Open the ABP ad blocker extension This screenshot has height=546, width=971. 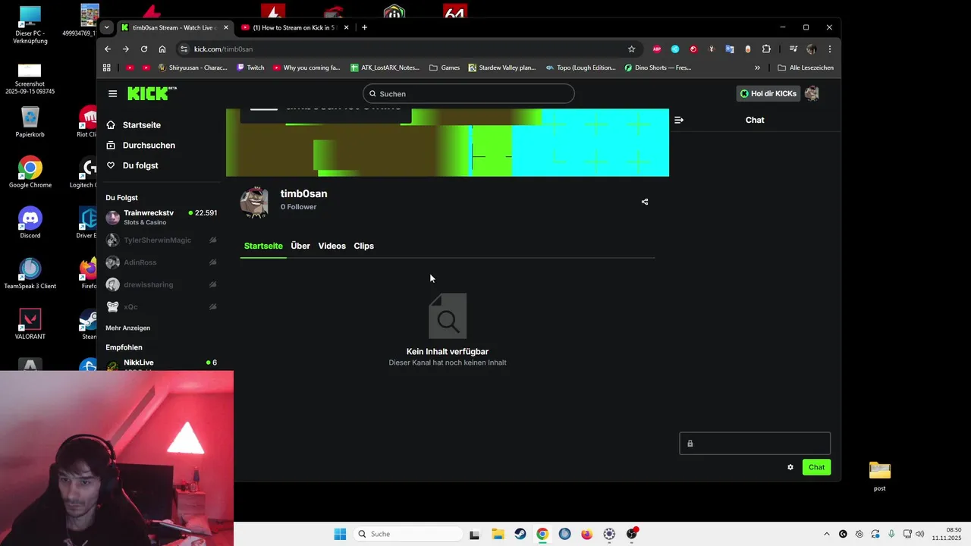(x=657, y=49)
